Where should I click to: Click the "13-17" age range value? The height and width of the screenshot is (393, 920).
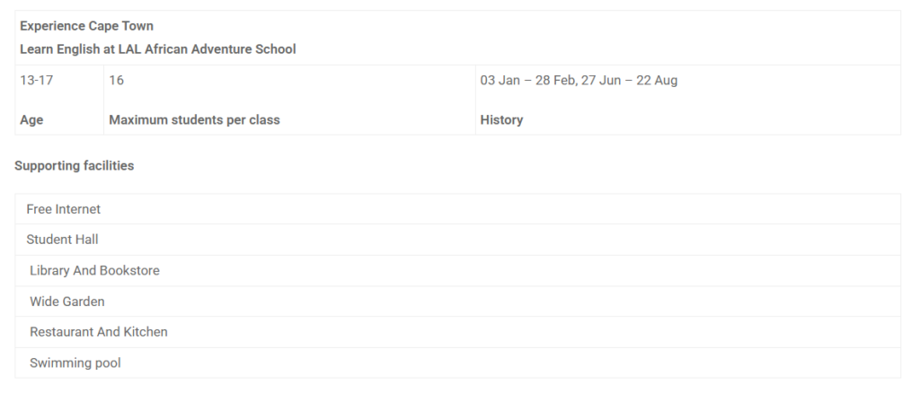(37, 81)
